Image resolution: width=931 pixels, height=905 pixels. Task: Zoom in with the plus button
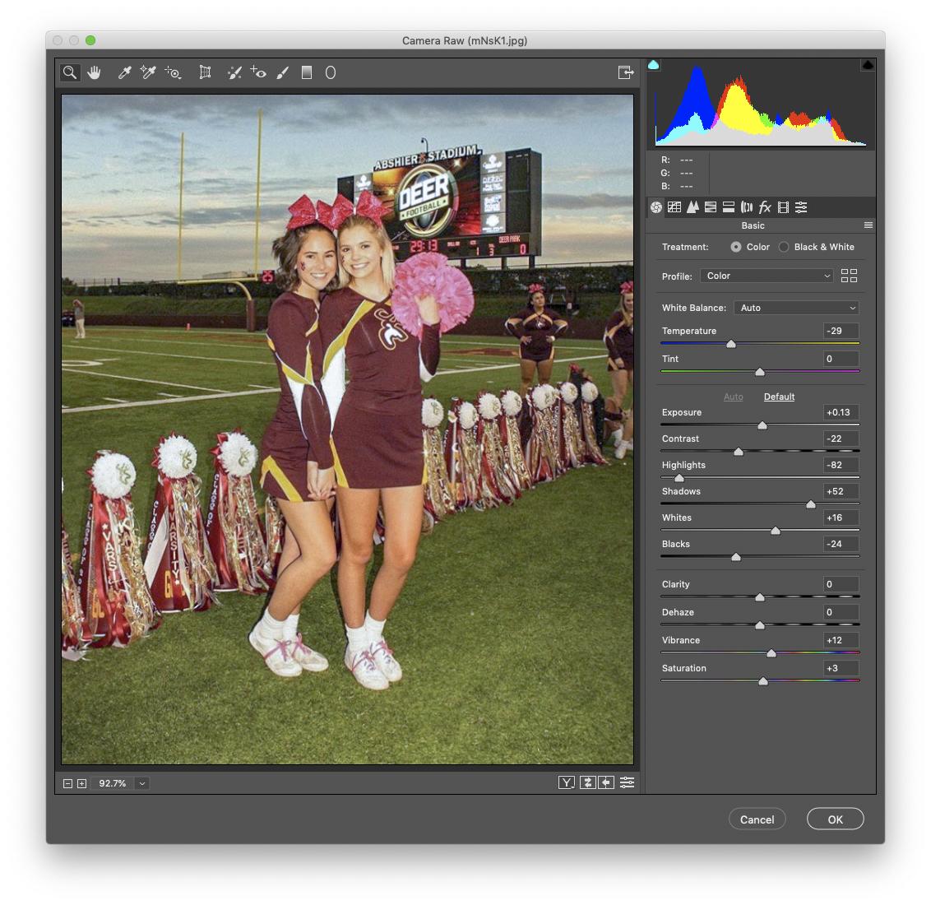point(82,784)
